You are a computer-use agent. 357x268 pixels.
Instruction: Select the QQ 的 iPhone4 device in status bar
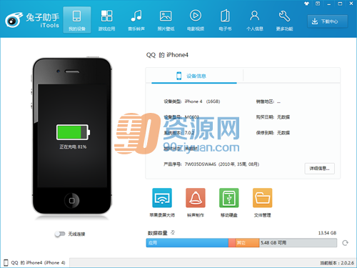[x=35, y=262]
